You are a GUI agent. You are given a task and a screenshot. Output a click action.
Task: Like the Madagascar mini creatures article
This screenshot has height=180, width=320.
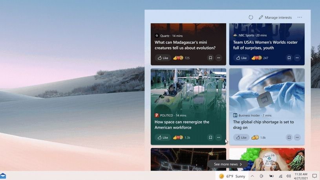163,58
